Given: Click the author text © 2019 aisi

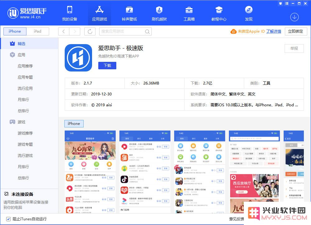Looking at the screenshot, I should [102, 105].
